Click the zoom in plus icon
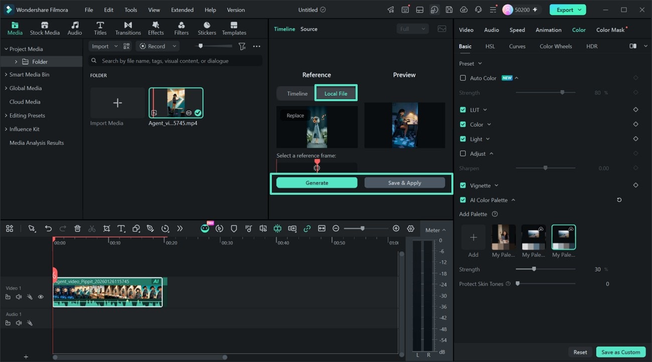The height and width of the screenshot is (362, 652). click(396, 228)
